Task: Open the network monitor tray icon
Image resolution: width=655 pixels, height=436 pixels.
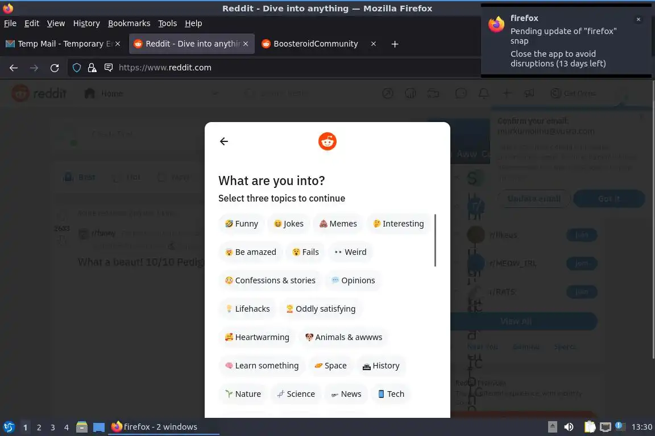Action: pyautogui.click(x=606, y=427)
